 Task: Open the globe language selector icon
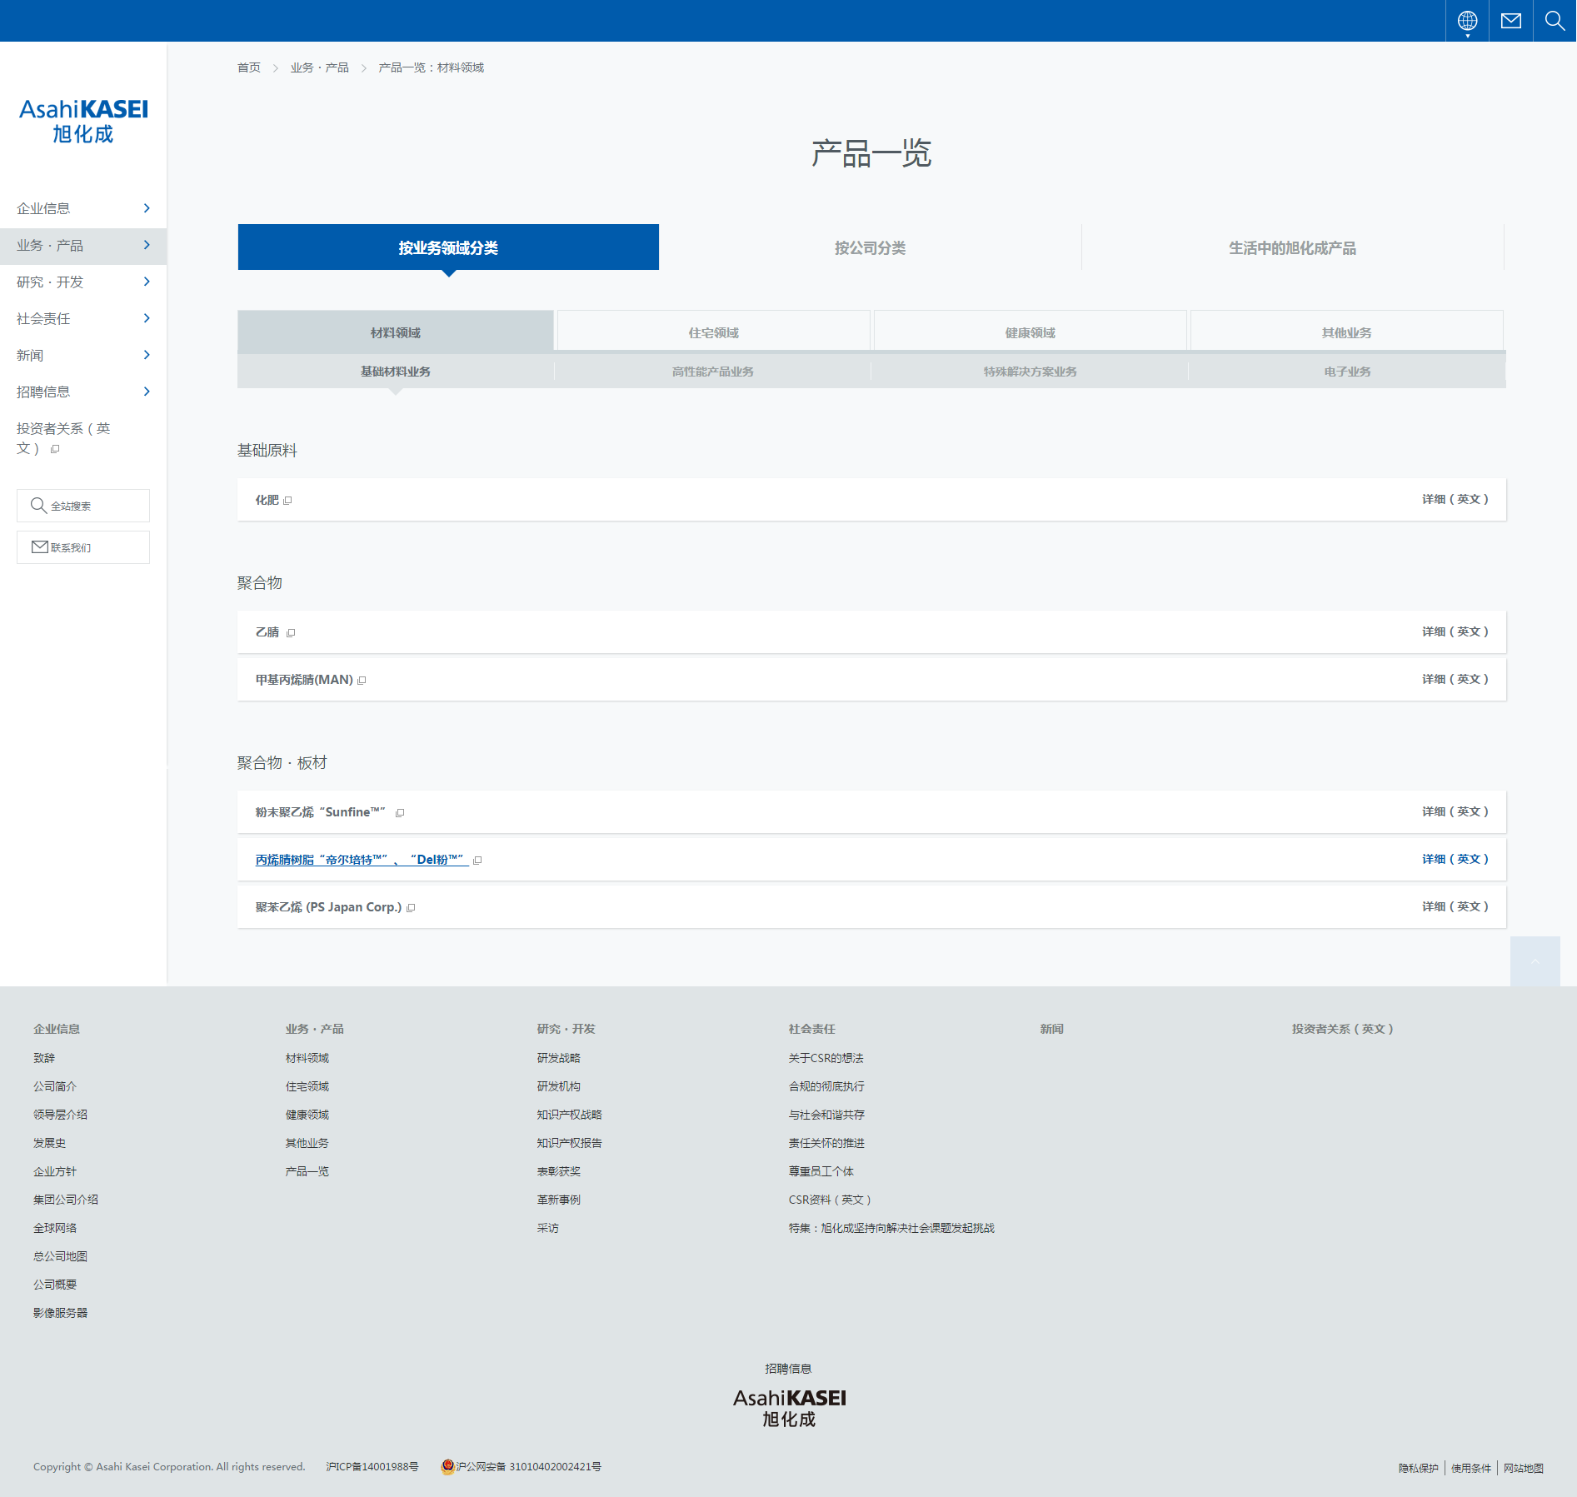[1467, 21]
